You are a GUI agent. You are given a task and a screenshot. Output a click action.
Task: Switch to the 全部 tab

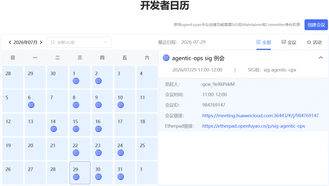(x=264, y=42)
